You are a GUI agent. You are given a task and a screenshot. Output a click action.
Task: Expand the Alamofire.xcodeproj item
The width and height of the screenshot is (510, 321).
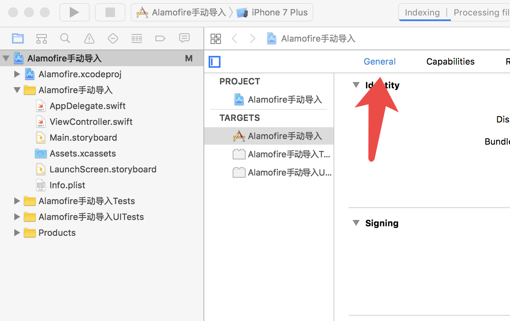point(17,74)
